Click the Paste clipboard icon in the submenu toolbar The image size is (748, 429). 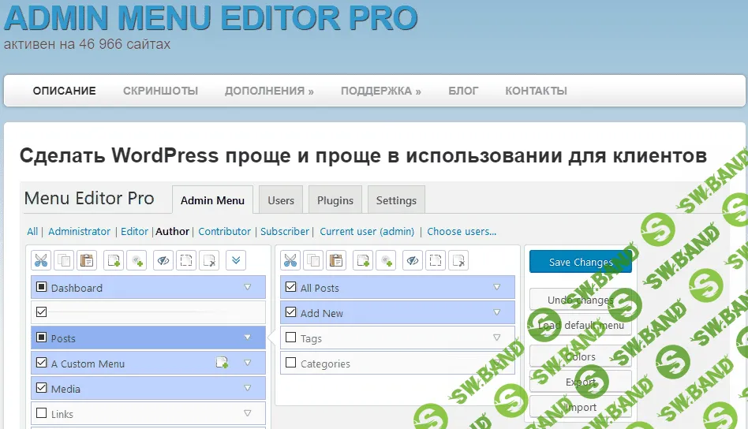[336, 261]
